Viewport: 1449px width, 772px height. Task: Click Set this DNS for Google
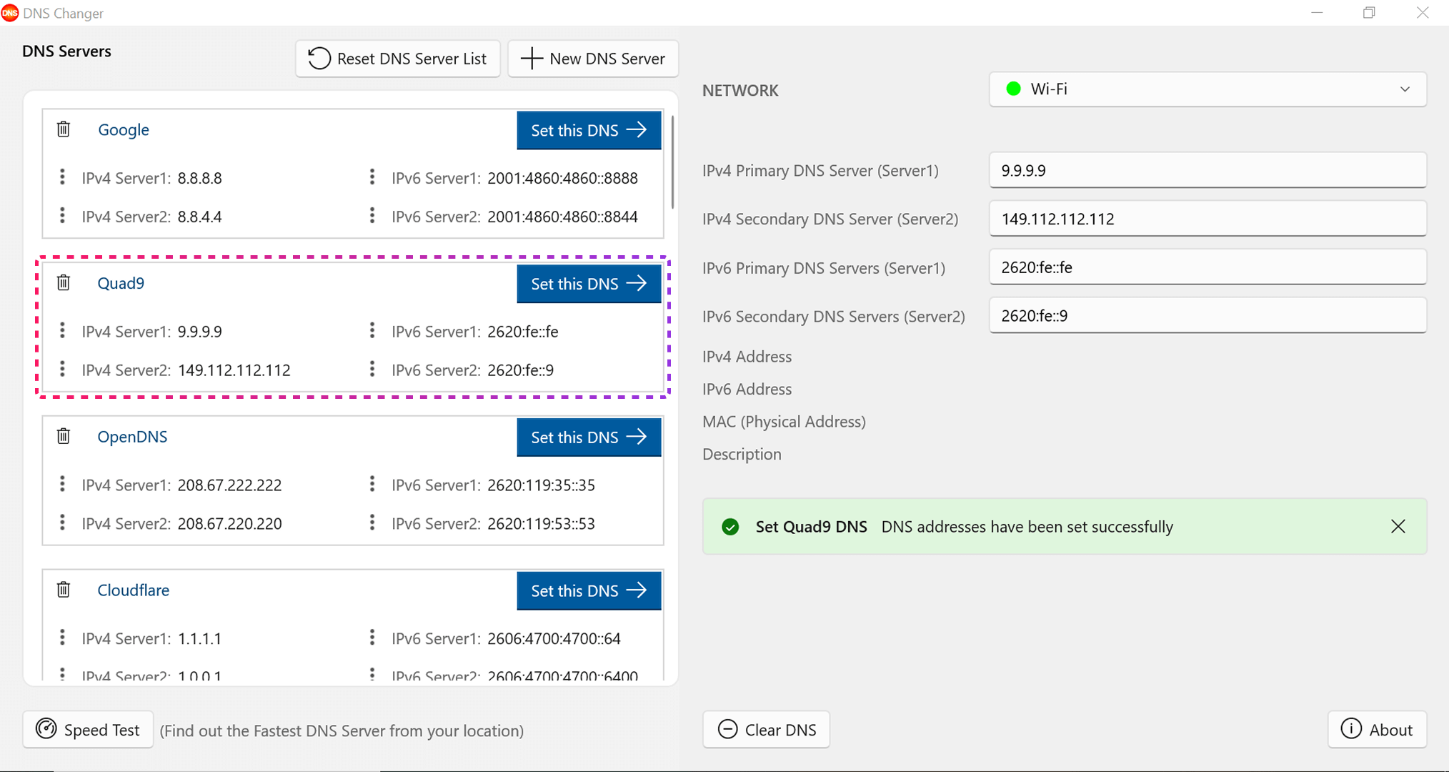pos(588,130)
